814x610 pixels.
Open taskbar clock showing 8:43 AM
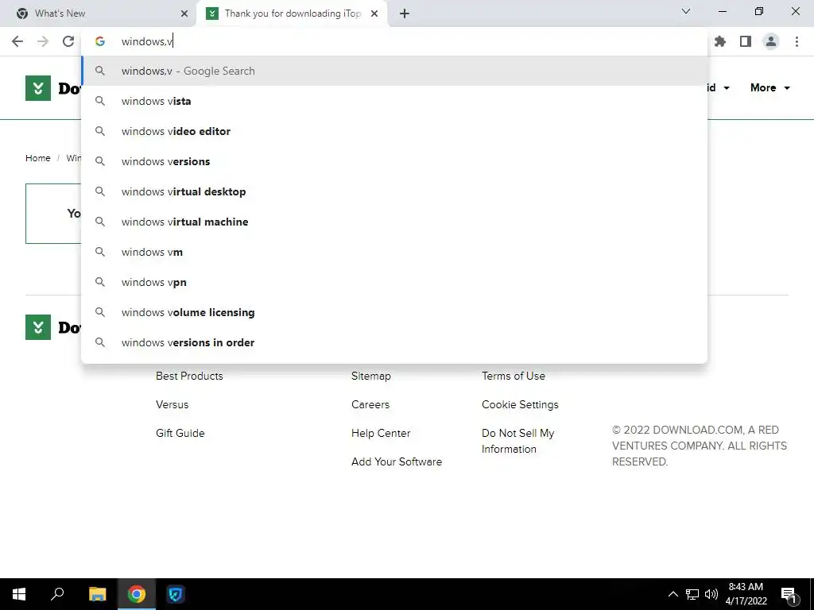746,594
